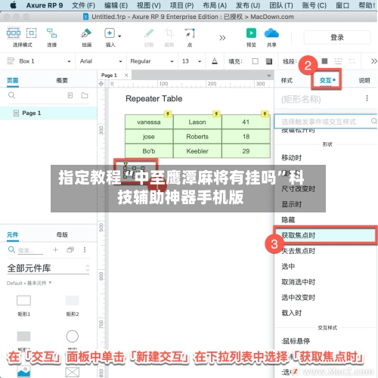Switch to the 概要 outline tab

click(62, 81)
